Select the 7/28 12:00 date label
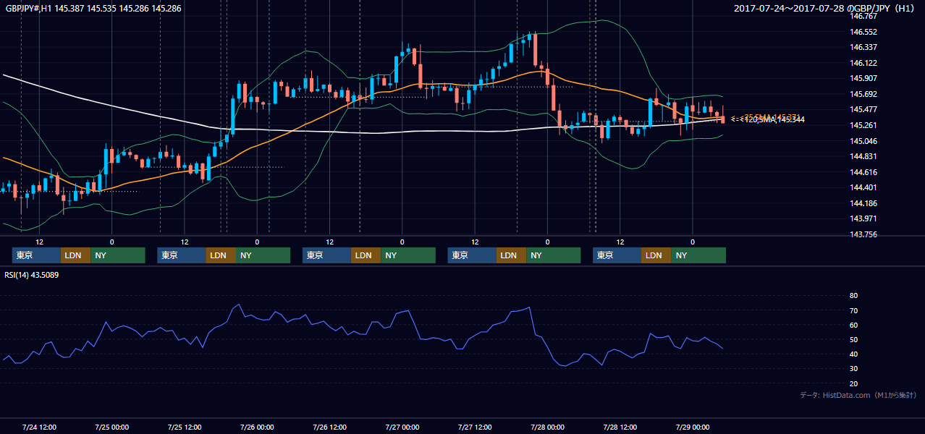925x434 pixels. (620, 427)
